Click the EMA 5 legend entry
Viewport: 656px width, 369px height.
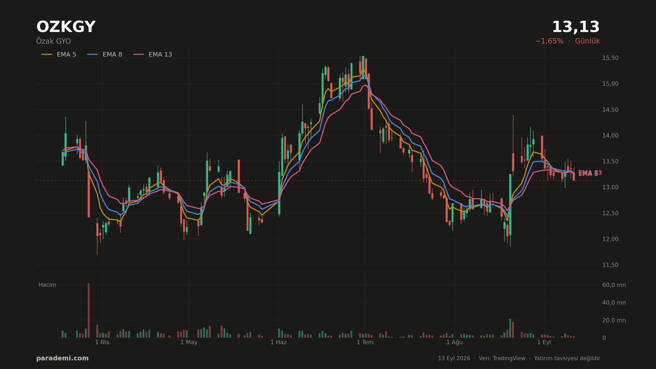click(59, 55)
